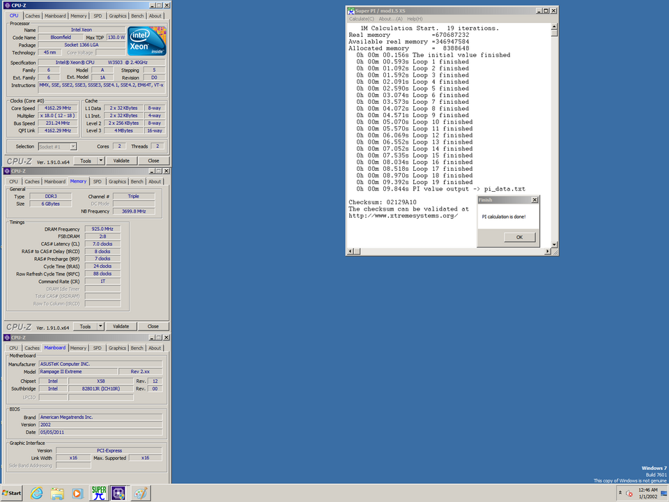Click the Close button in the Memory tab window
Image resolution: width=669 pixels, height=502 pixels.
point(153,326)
